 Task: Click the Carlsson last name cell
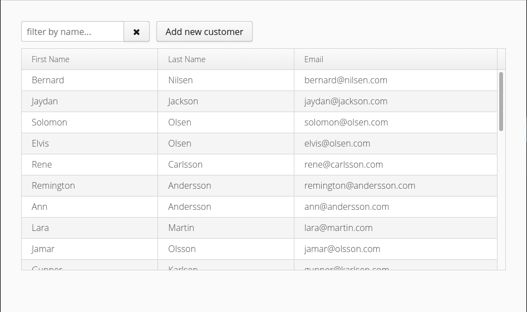click(x=185, y=165)
